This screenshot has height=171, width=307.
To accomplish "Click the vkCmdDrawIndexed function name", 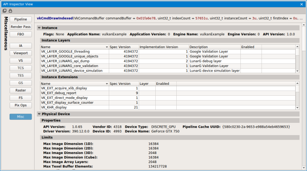I will pyautogui.click(x=55, y=18).
